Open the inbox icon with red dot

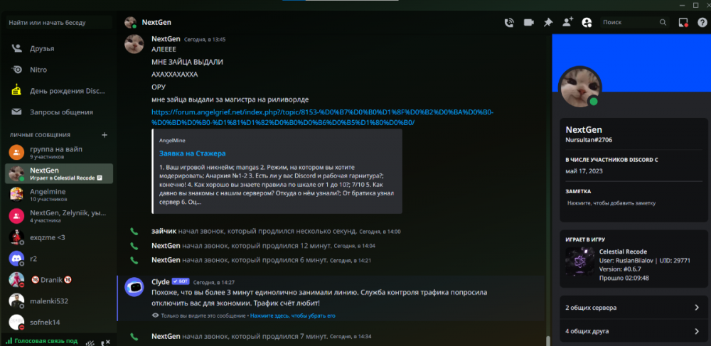point(683,22)
